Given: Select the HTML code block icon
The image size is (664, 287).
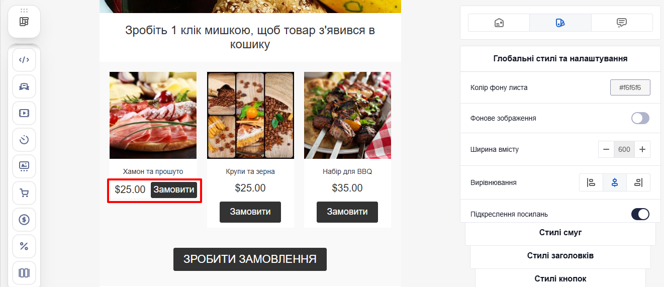Looking at the screenshot, I should tap(24, 60).
